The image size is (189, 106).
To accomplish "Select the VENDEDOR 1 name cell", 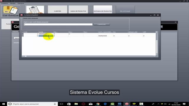I will (x=46, y=34).
